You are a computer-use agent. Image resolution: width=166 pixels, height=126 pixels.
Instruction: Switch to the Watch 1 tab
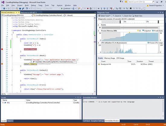(10, 121)
